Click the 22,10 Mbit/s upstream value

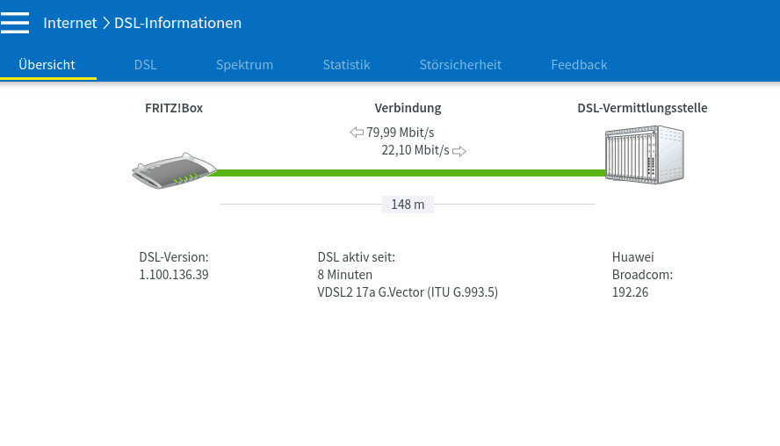click(x=415, y=150)
